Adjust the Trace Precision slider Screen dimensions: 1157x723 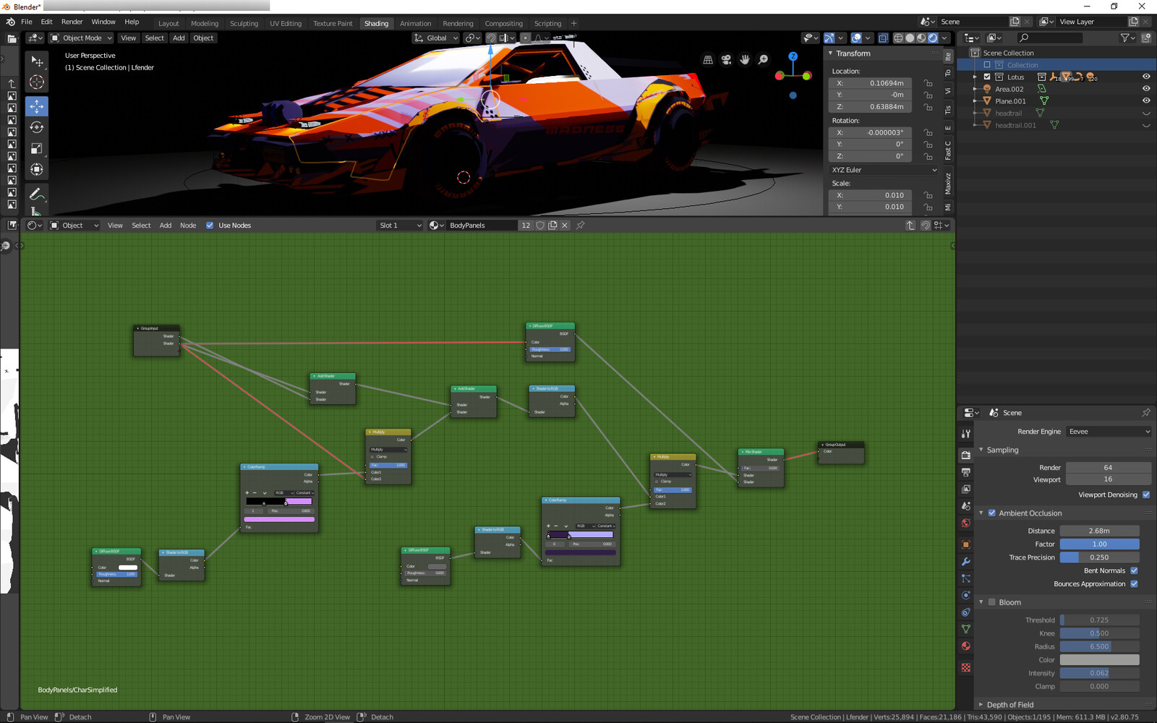[x=1099, y=557]
